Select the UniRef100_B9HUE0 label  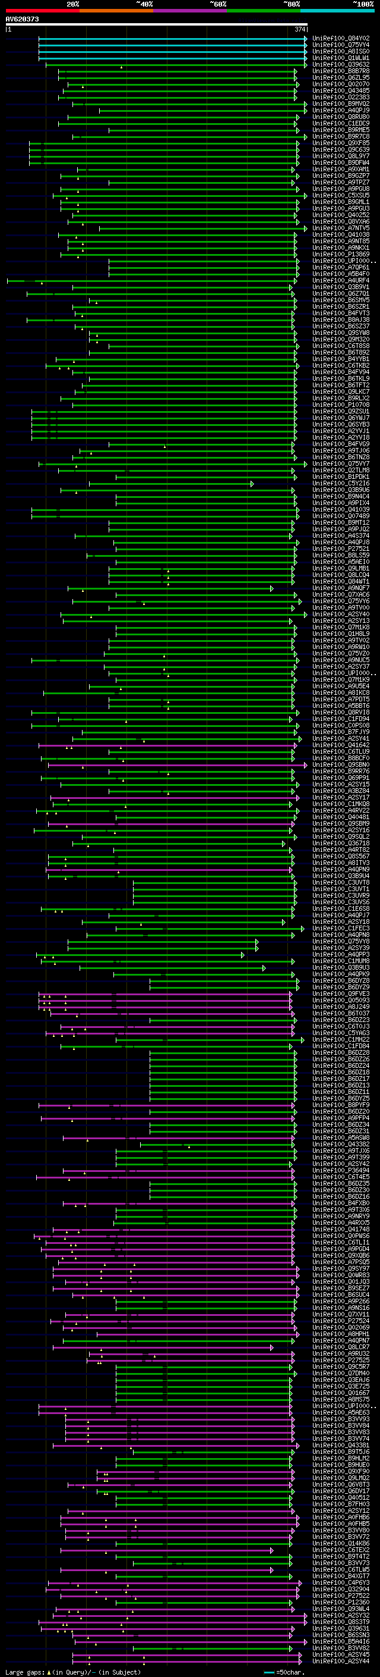(341, 1465)
